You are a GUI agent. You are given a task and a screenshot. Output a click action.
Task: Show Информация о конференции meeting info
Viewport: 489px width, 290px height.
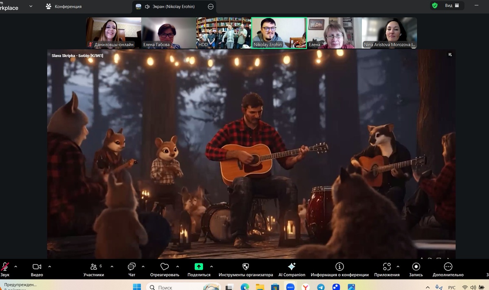tap(339, 269)
